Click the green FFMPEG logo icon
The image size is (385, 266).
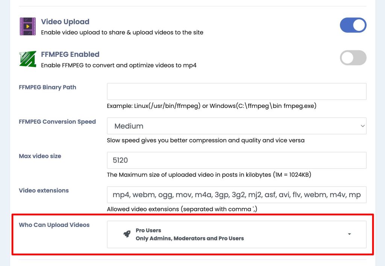click(x=27, y=59)
